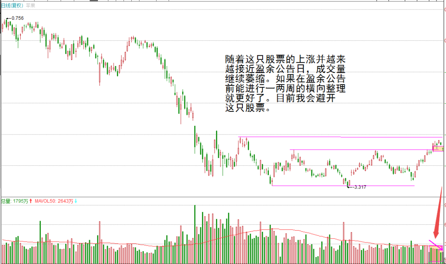The width and height of the screenshot is (446, 264).
Task: Click the MAVOL50: 2643万 indicator label
Action: point(54,201)
